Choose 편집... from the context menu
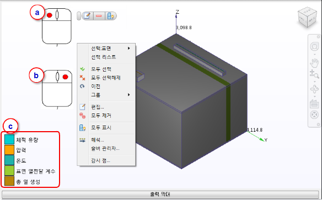This screenshot has width=322, height=200. 106,107
